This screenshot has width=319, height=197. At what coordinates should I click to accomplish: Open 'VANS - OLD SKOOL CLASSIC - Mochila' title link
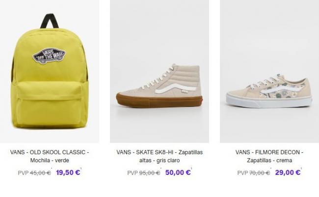tap(50, 156)
